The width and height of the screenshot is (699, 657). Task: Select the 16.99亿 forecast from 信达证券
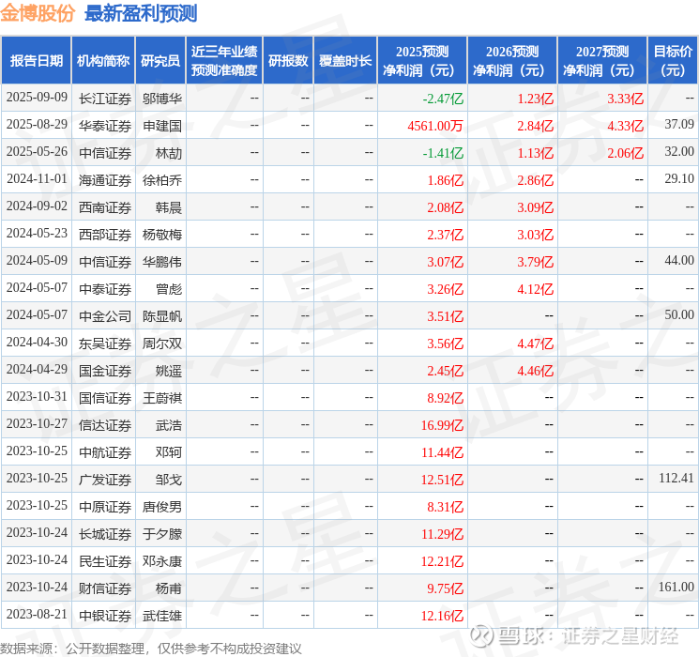442,425
